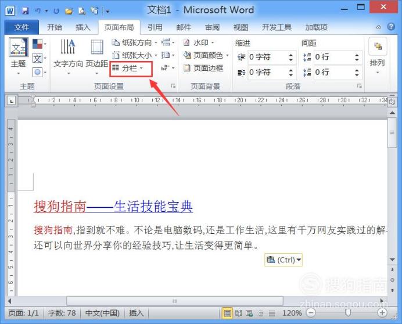Switch to the 审阅 tab
The height and width of the screenshot is (324, 402).
click(212, 27)
